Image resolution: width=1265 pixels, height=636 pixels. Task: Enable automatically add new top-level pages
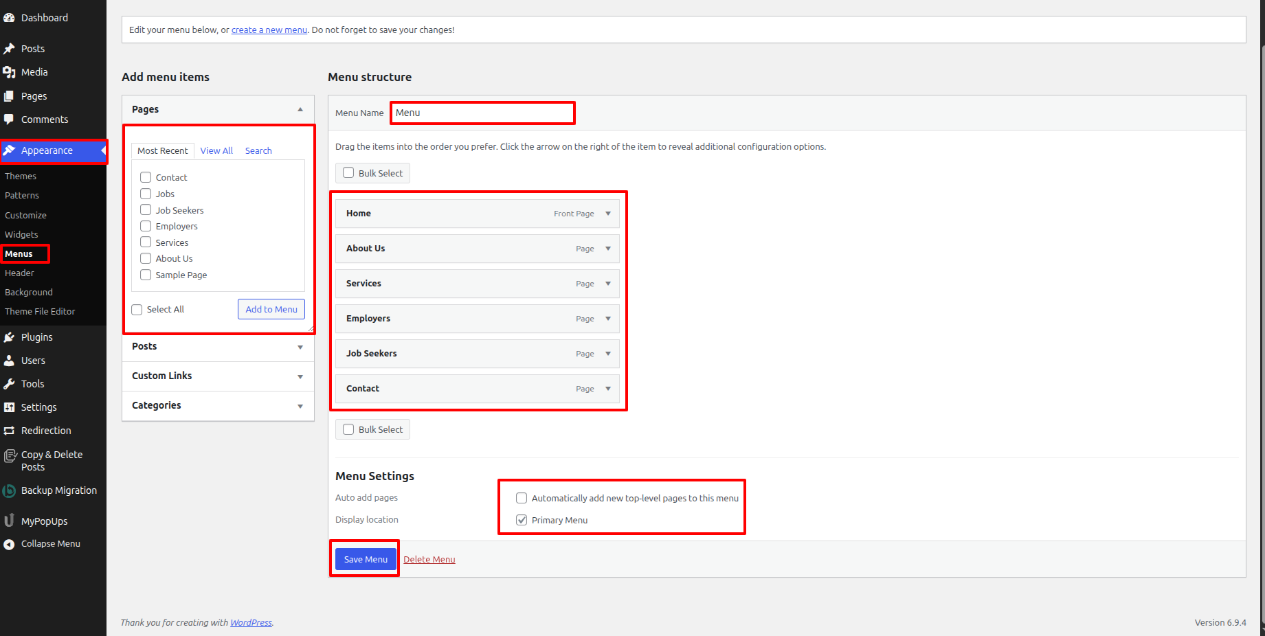(522, 498)
